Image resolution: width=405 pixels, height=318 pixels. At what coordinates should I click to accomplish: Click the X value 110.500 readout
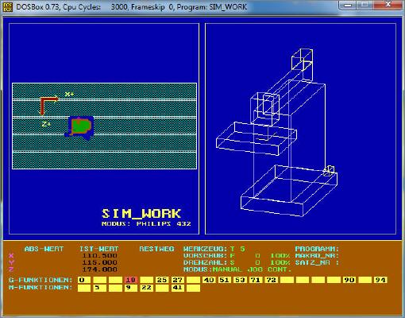99,256
